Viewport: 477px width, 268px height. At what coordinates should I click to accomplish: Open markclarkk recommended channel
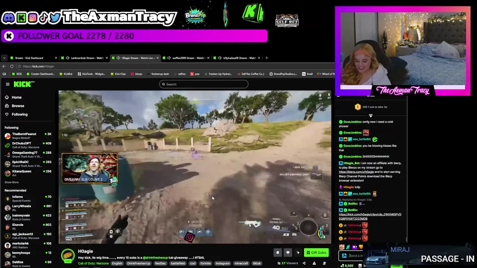tap(28, 245)
